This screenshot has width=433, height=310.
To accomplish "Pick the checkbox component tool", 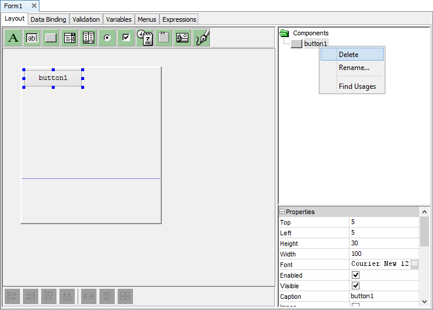I will click(126, 38).
